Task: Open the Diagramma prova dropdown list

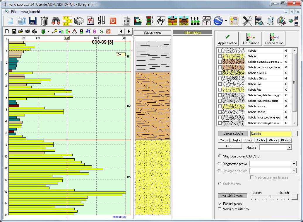Action: tap(294, 164)
